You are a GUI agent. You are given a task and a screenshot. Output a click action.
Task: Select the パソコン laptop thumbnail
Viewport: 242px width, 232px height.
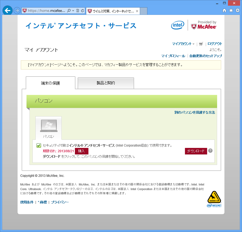pos(49,128)
